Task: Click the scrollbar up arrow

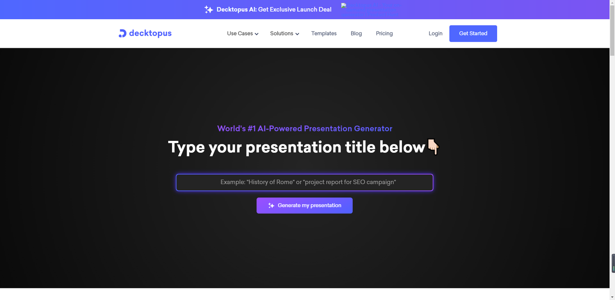Action: [x=612, y=3]
